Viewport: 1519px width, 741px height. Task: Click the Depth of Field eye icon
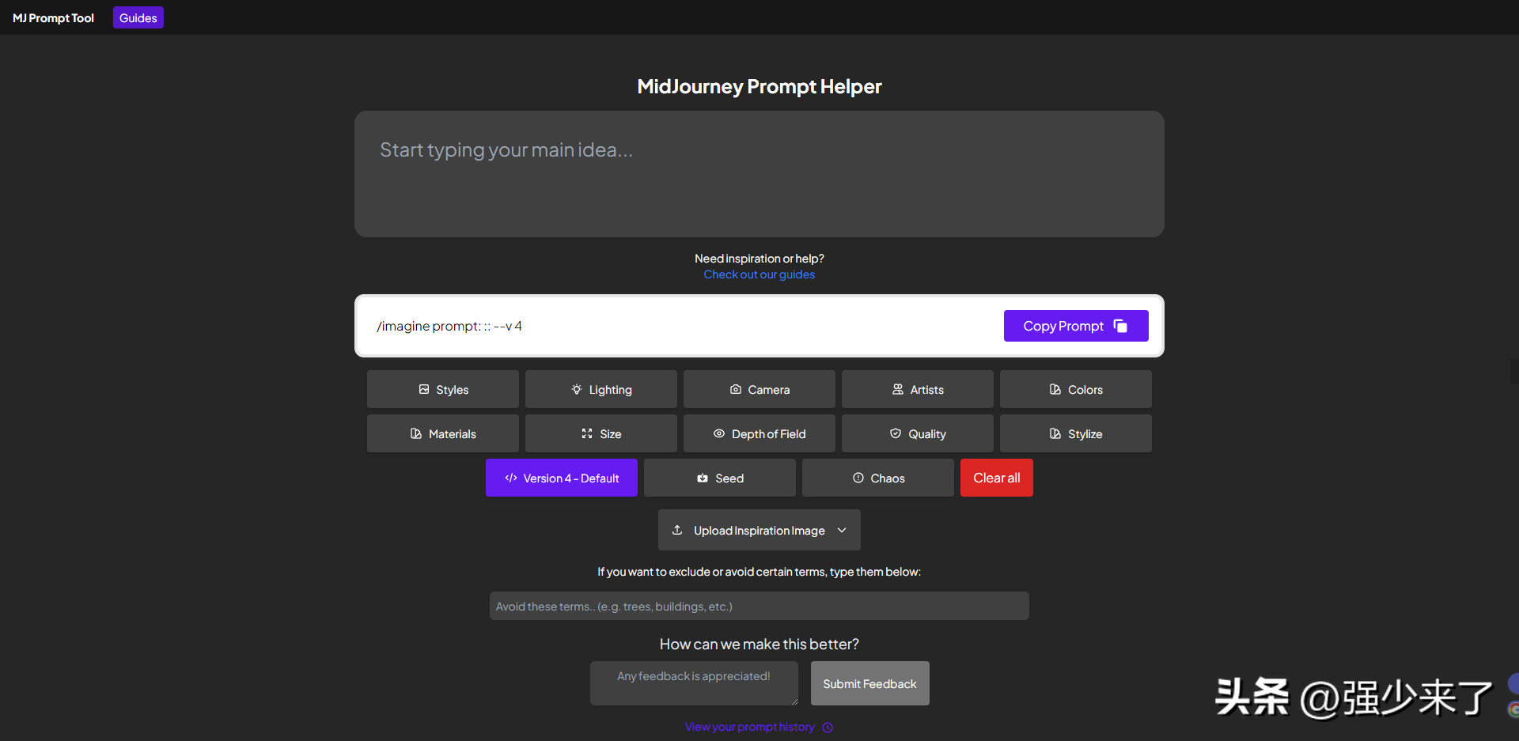point(719,433)
